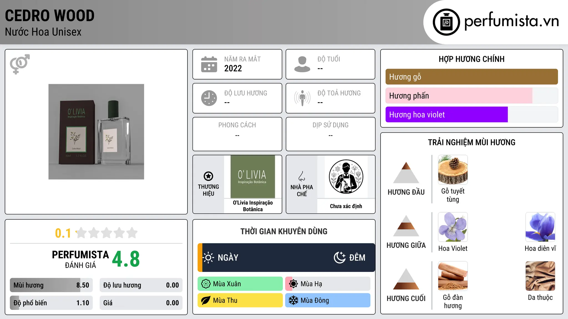
Task: Click the Mùi hương 8.50 score bar
Action: point(51,285)
